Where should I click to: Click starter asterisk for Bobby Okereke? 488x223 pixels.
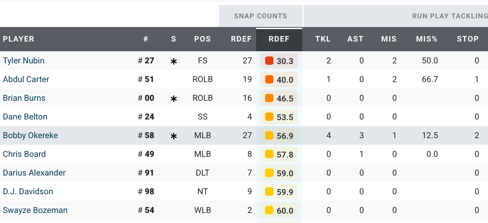[x=174, y=136]
